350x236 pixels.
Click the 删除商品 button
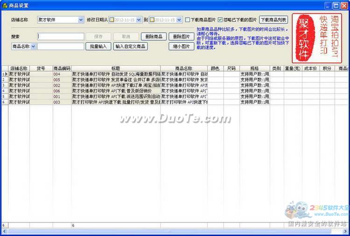pos(154,36)
